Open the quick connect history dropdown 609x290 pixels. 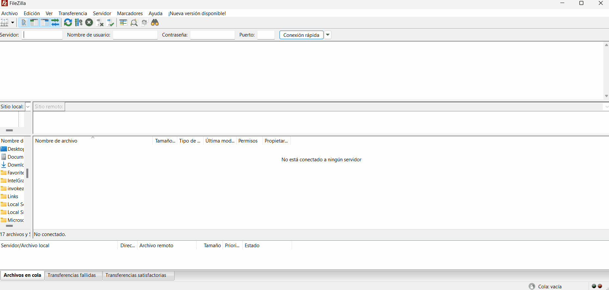(x=328, y=35)
